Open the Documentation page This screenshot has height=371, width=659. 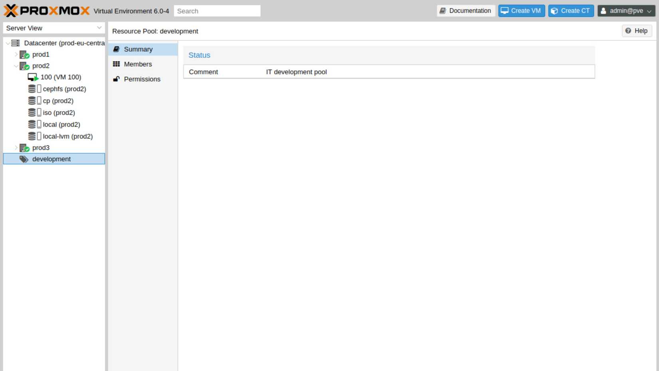pos(466,11)
